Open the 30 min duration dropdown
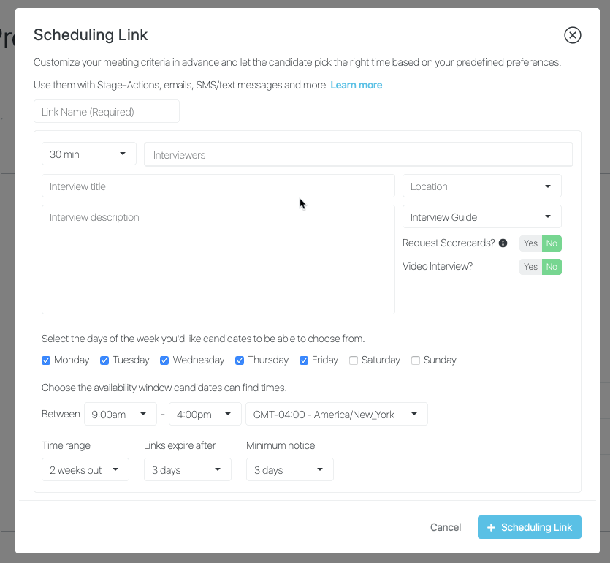This screenshot has width=610, height=563. (x=88, y=154)
